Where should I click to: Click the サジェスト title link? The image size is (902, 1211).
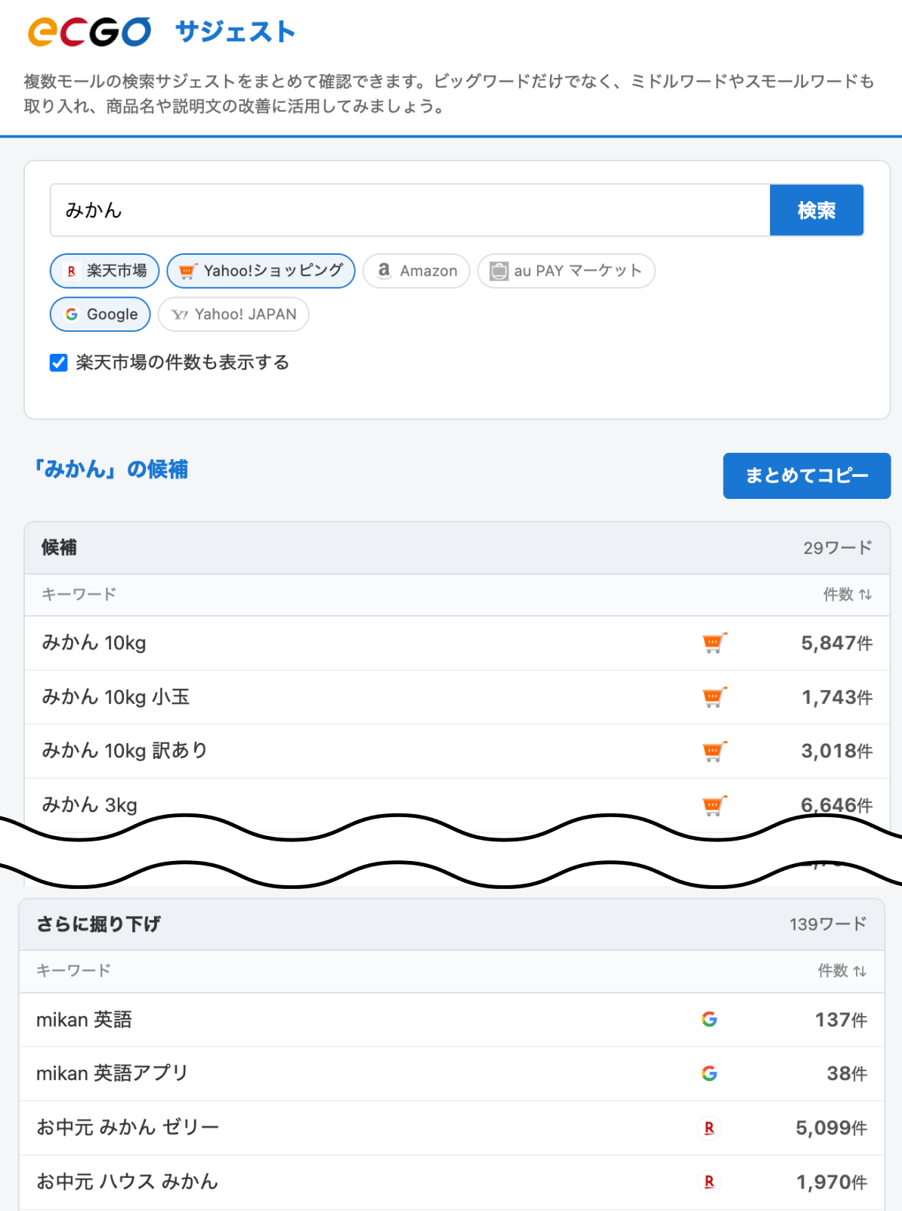(x=235, y=33)
